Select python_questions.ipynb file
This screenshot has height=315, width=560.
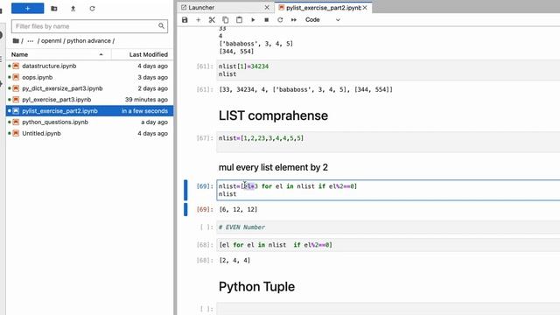pyautogui.click(x=89, y=122)
